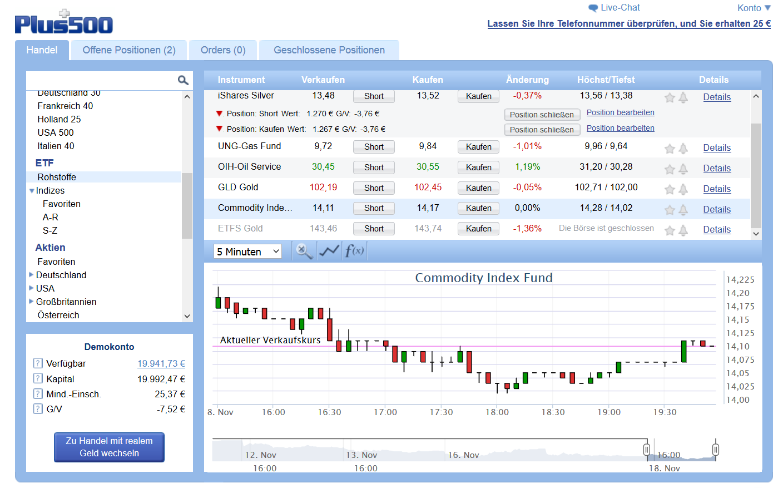This screenshot has width=778, height=488.
Task: Open Details for GLD Gold
Action: tap(717, 189)
